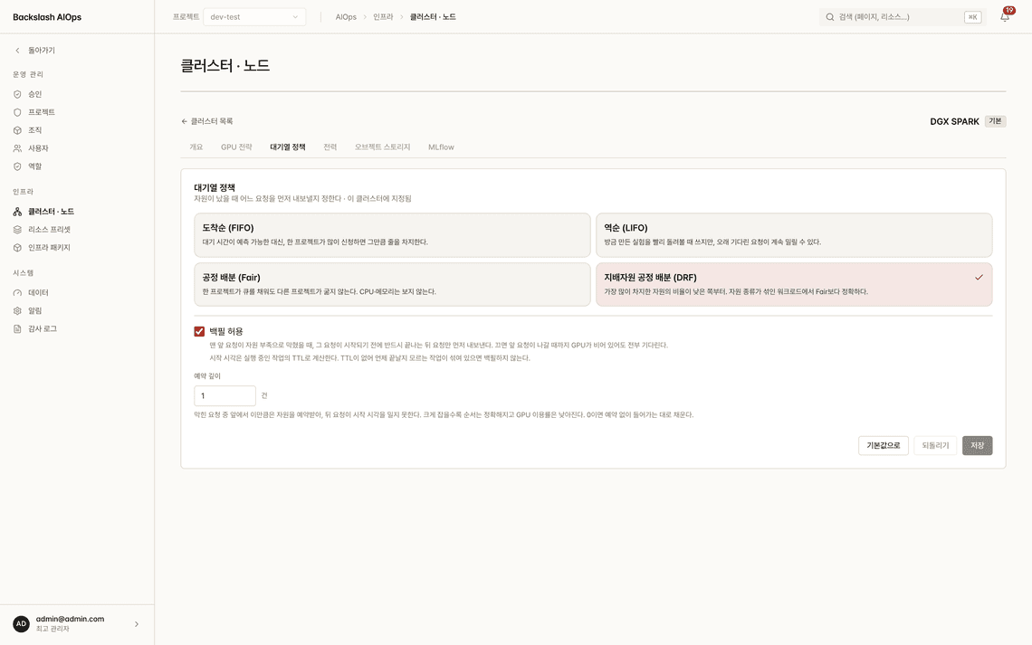The width and height of the screenshot is (1032, 645).
Task: Click the 프로젝트 icon in sidebar
Action: (x=17, y=112)
